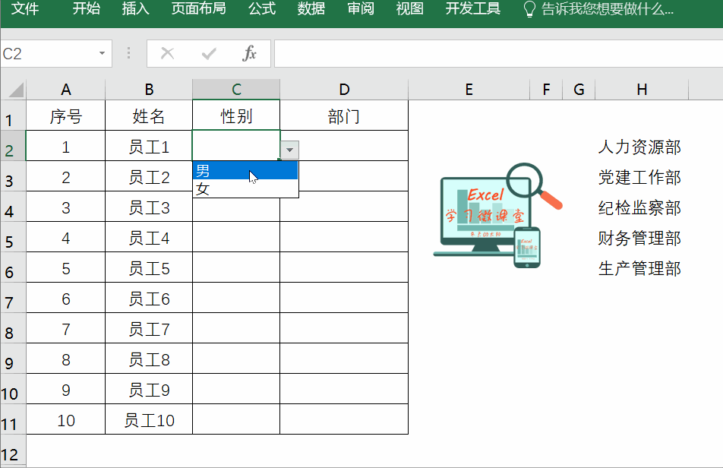
Task: Go to the 页面布局 tab
Action: (198, 9)
